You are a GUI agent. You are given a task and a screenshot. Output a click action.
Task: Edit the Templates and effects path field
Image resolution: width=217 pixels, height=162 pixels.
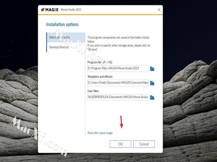pyautogui.click(x=118, y=83)
